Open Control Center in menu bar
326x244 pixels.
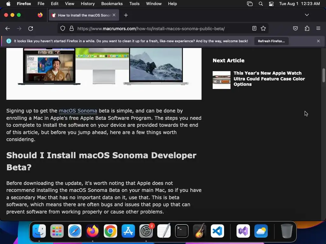click(x=271, y=4)
